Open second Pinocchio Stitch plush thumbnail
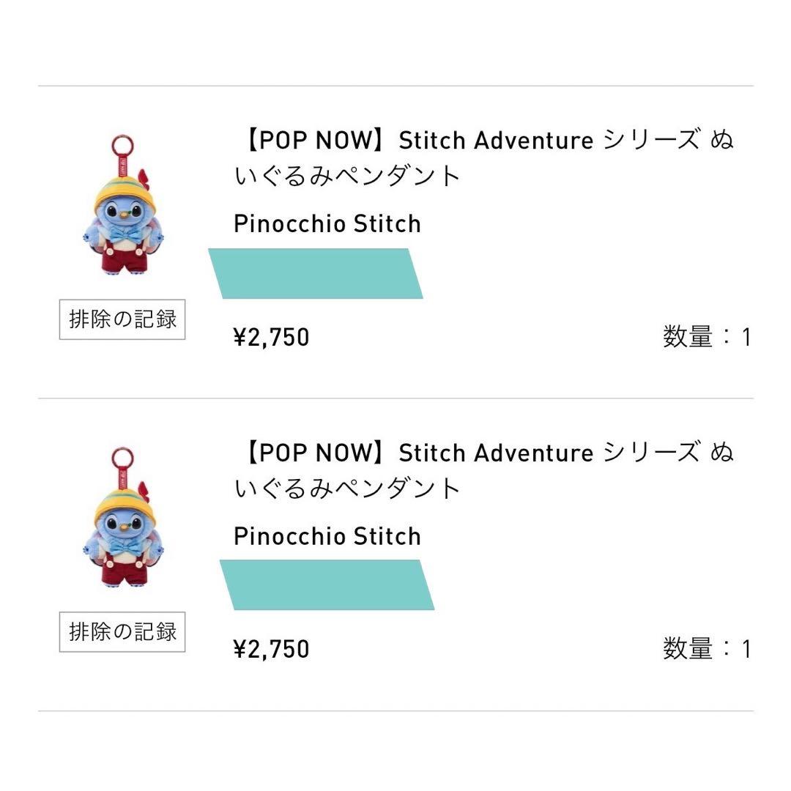791x791 pixels. click(122, 517)
